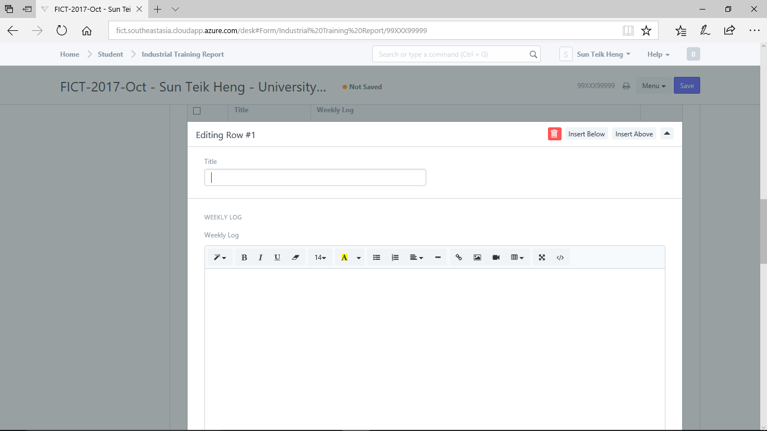767x431 pixels.
Task: Apply the yellow highlight color swatch
Action: tap(344, 258)
